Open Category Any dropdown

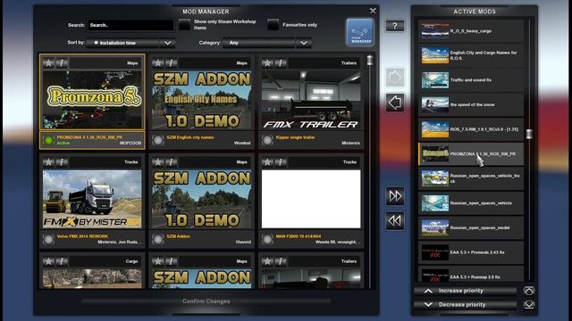(267, 43)
